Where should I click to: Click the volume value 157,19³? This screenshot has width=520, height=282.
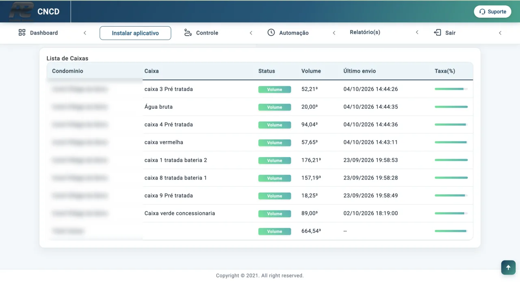(311, 178)
